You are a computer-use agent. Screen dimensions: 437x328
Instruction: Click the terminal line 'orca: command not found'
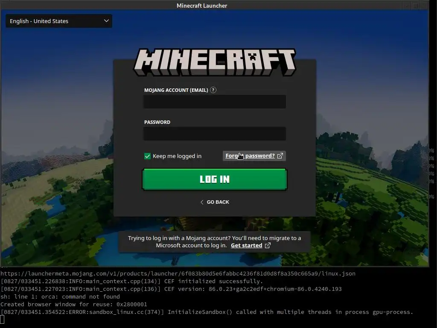pos(60,297)
